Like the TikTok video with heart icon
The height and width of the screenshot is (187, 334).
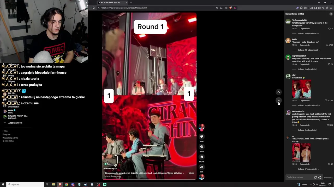(x=201, y=137)
